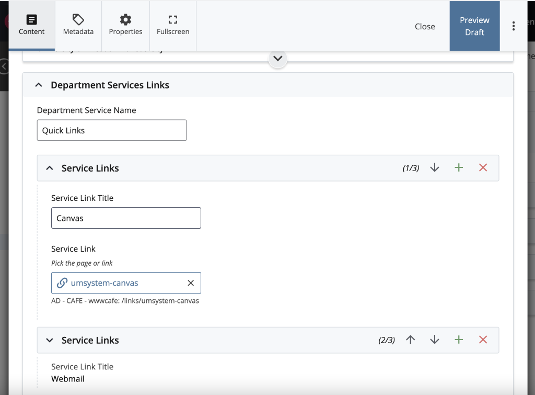Image resolution: width=535 pixels, height=395 pixels.
Task: Edit the Department Service Name field
Action: tap(112, 130)
